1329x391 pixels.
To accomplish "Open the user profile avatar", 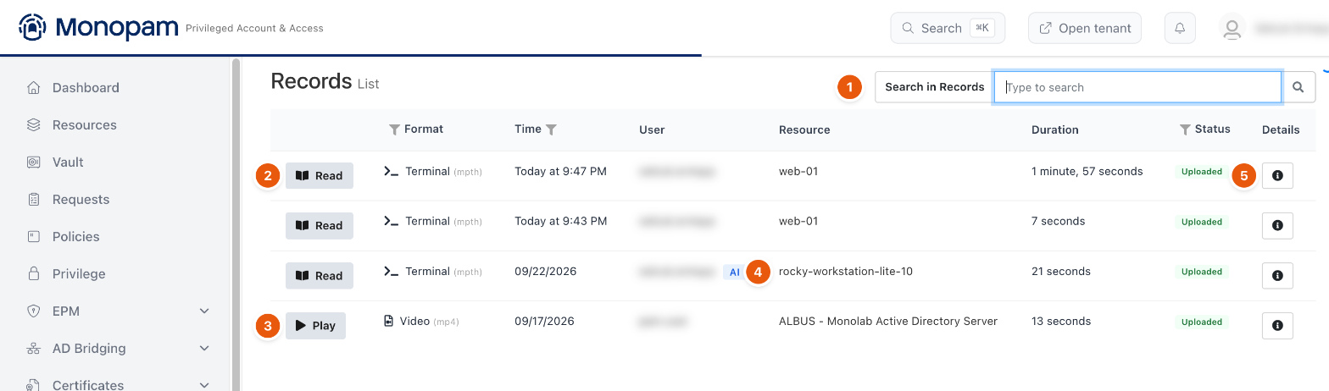I will coord(1232,28).
